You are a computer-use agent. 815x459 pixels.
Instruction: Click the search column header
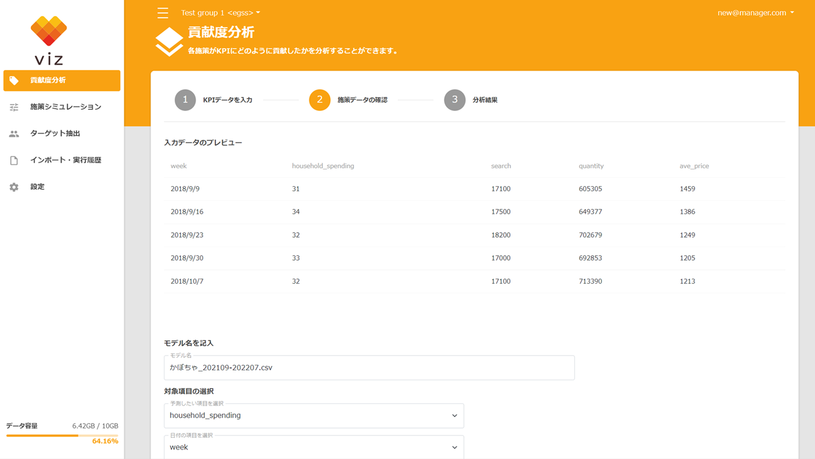pos(501,166)
